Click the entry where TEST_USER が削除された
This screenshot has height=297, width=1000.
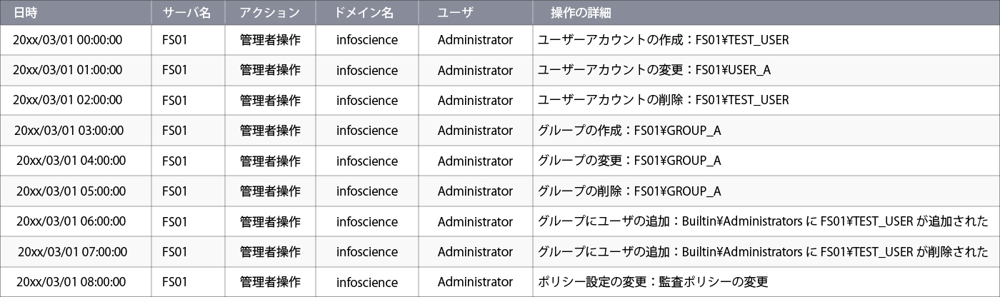(763, 251)
